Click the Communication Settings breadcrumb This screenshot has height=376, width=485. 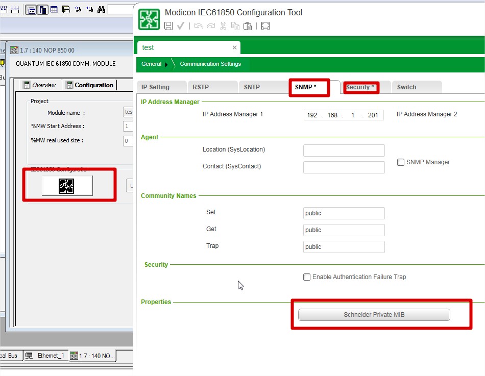pyautogui.click(x=210, y=64)
